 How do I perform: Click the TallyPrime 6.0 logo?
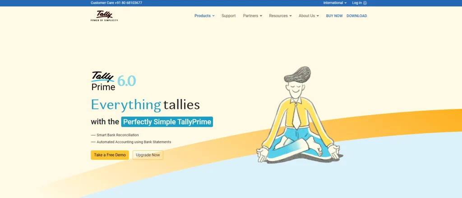113,81
